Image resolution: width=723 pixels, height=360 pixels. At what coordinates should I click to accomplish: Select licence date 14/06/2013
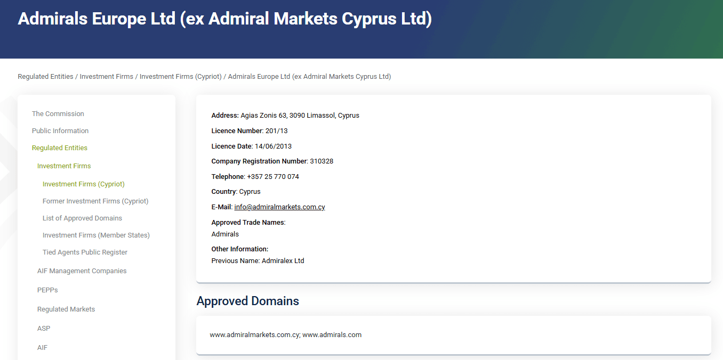tap(273, 146)
